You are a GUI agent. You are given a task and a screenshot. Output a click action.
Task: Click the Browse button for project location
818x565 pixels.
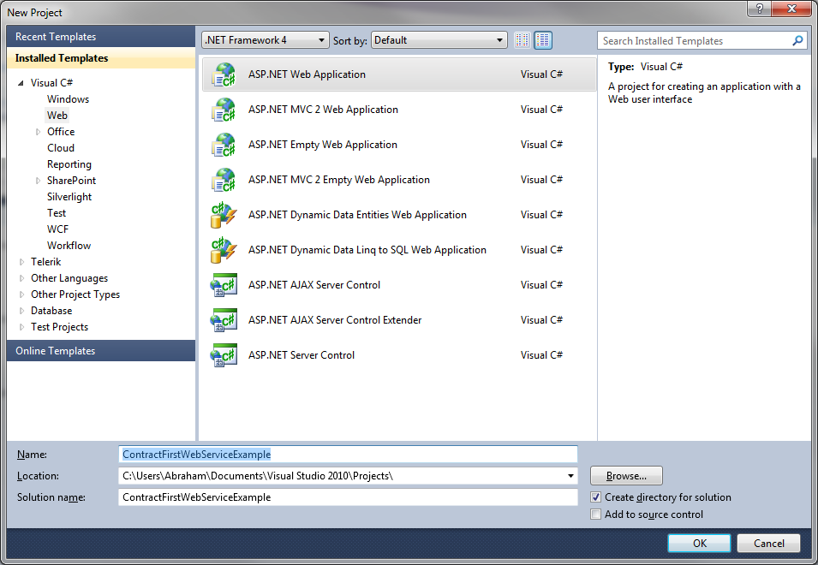pyautogui.click(x=625, y=475)
